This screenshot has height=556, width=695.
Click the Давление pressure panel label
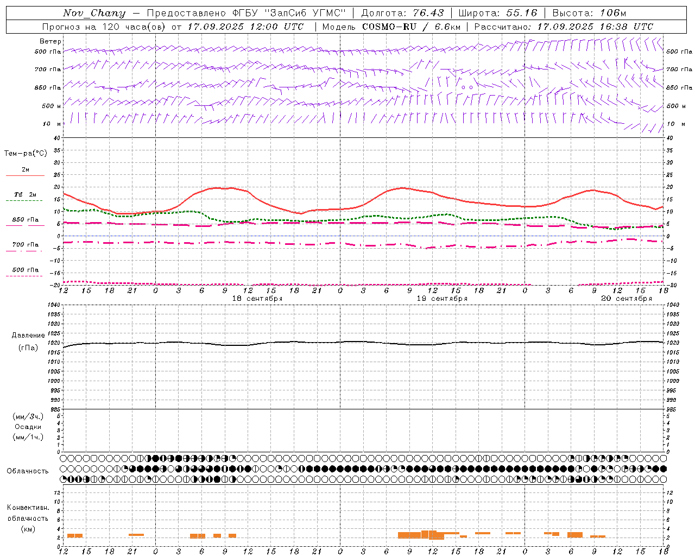(x=28, y=336)
